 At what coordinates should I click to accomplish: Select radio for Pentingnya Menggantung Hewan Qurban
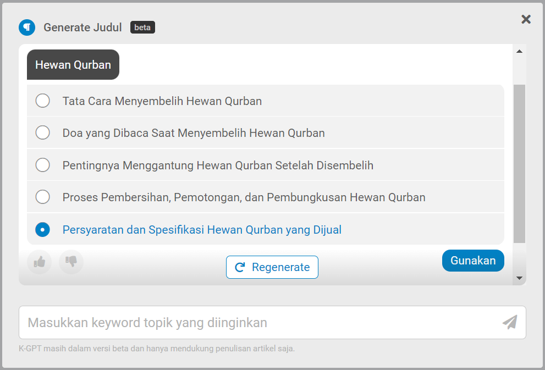click(x=43, y=165)
